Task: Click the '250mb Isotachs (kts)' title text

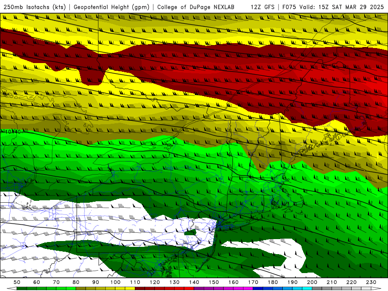Action: pos(35,7)
